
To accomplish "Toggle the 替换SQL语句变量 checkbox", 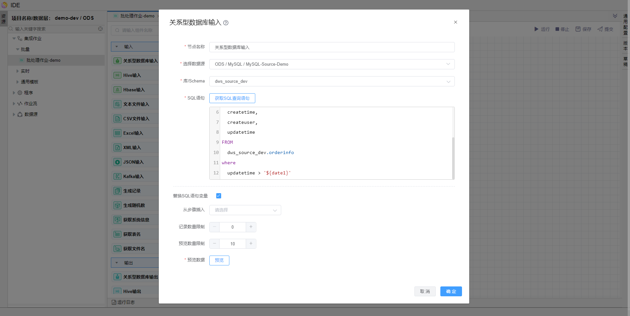I will (x=219, y=196).
